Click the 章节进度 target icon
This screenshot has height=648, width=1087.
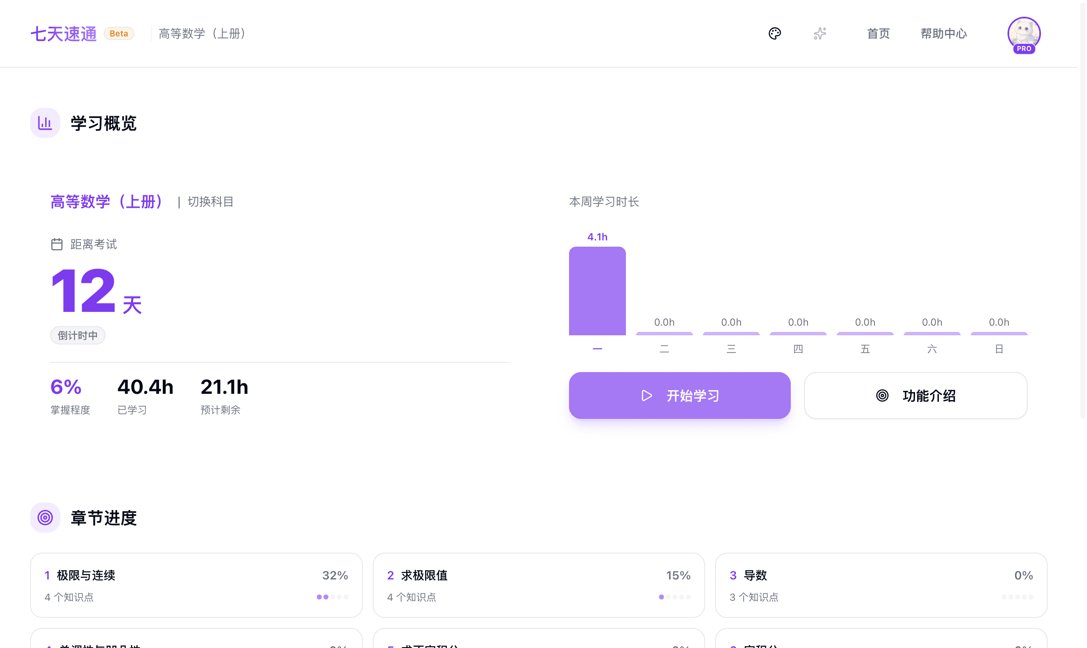[45, 518]
